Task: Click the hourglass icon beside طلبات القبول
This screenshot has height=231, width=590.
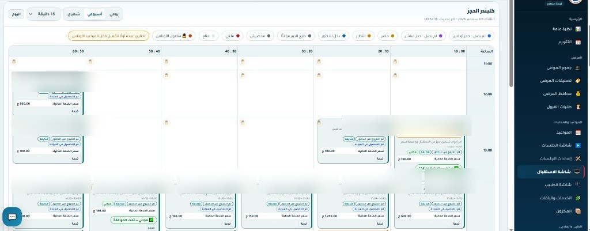Action: (x=578, y=107)
